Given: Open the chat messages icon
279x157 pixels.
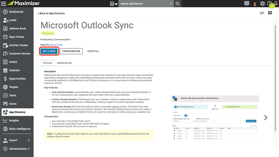Looking at the screenshot, I should click(x=247, y=3).
